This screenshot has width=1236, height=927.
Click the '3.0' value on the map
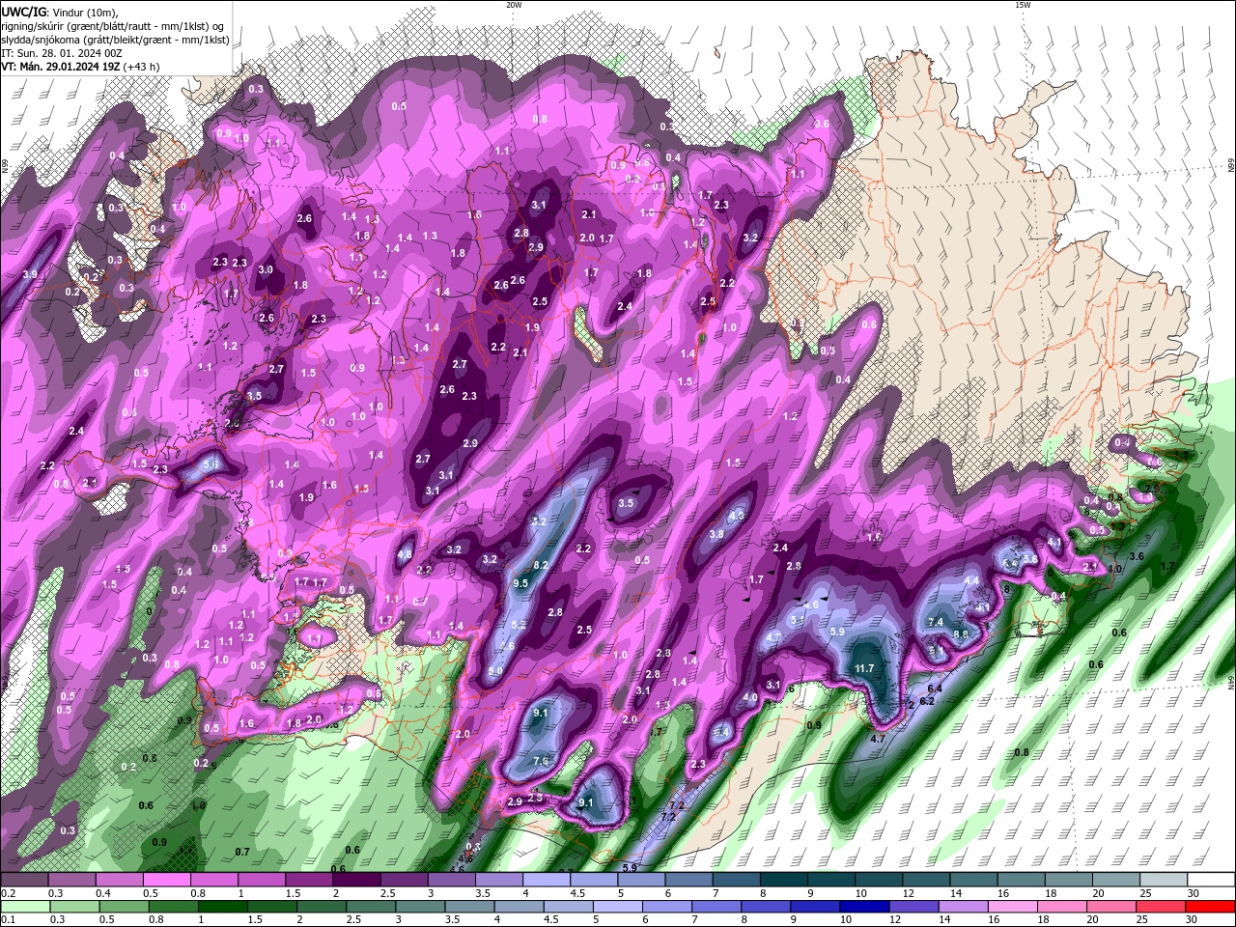point(266,270)
